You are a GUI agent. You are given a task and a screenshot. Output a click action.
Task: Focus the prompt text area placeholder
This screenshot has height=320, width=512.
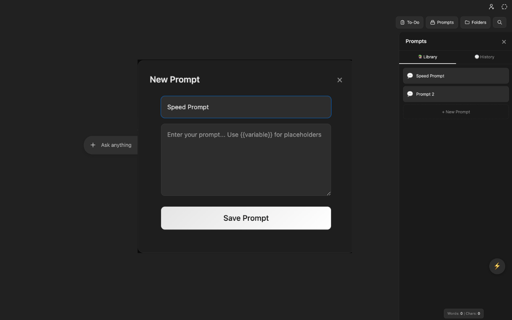246,159
